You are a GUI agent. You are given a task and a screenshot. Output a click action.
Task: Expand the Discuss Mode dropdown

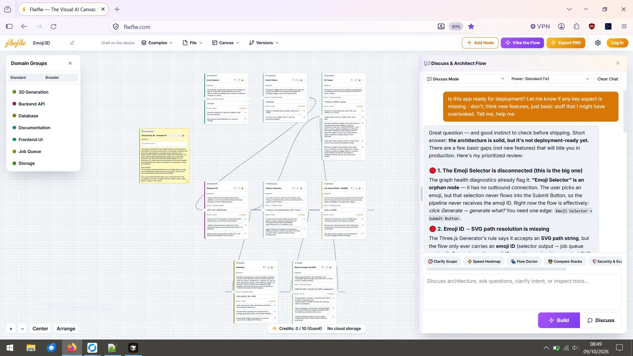coord(465,79)
